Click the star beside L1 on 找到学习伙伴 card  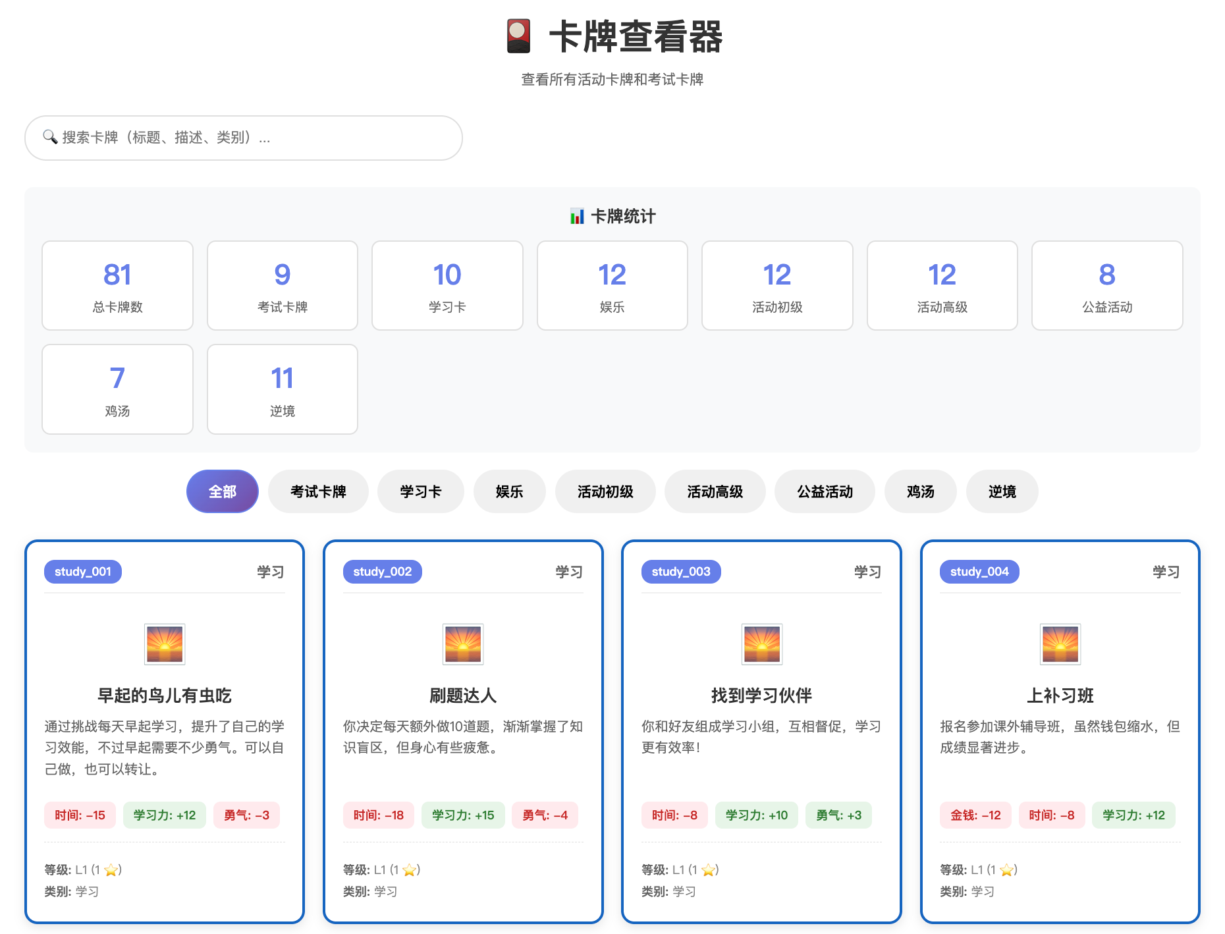tap(709, 869)
